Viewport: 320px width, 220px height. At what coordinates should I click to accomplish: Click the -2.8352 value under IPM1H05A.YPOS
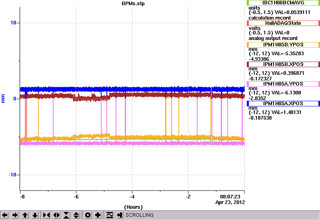tap(257, 98)
